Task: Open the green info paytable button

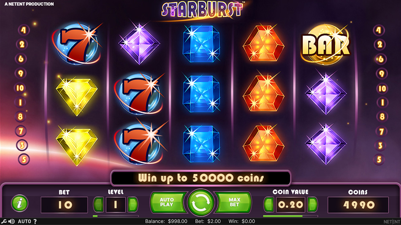Action: (19, 203)
